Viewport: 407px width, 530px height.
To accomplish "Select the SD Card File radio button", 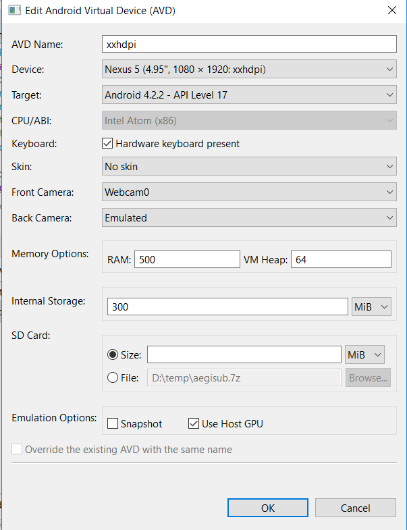I will (113, 377).
